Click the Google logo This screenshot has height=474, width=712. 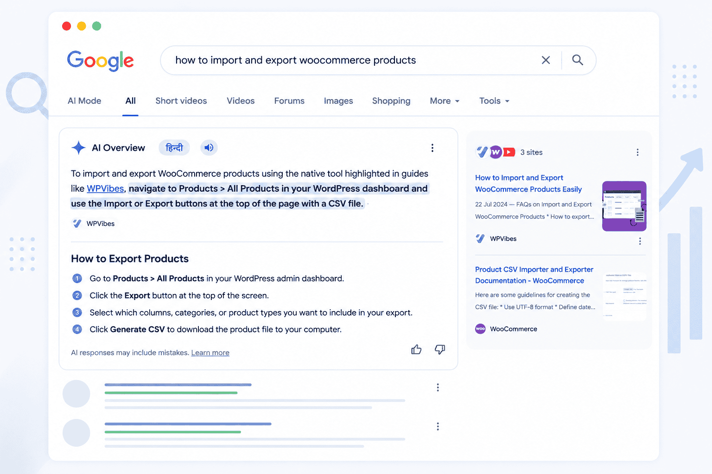point(101,61)
